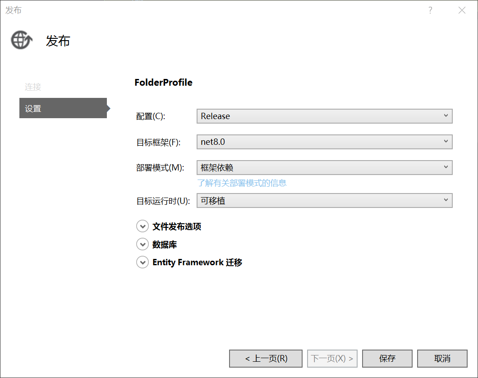Image resolution: width=478 pixels, height=378 pixels.
Task: Click the 目标框架(F): label
Action: (x=158, y=142)
